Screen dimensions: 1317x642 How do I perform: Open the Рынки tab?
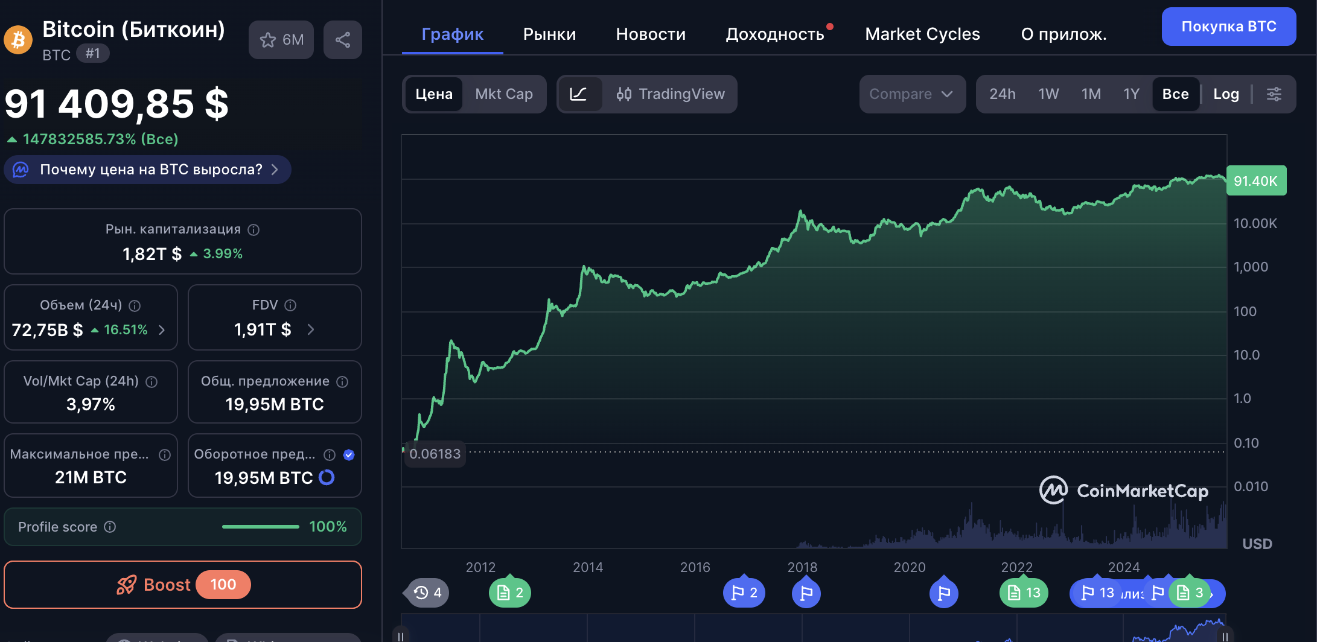coord(549,34)
